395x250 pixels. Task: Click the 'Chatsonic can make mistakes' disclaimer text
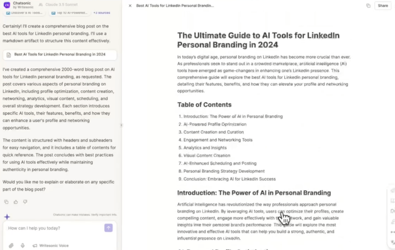click(x=85, y=215)
